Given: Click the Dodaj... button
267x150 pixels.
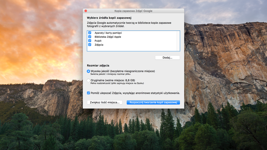Looking at the screenshot, I should tap(168, 58).
